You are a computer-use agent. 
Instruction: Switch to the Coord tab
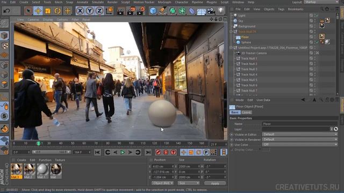tap(246, 112)
